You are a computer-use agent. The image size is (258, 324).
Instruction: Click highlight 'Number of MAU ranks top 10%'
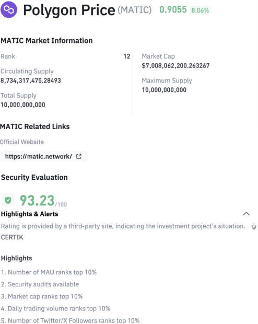tap(49, 272)
